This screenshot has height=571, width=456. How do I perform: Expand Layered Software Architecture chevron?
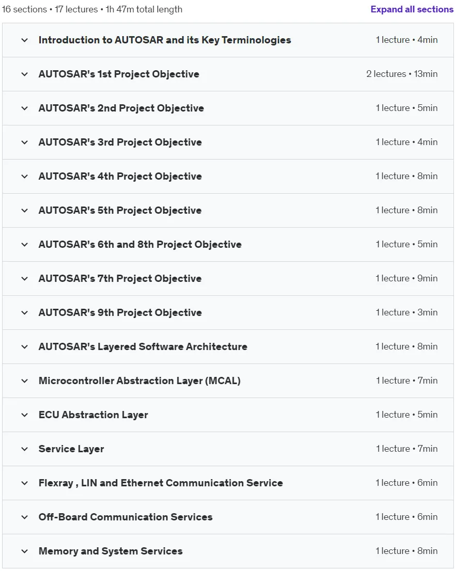[x=24, y=347]
